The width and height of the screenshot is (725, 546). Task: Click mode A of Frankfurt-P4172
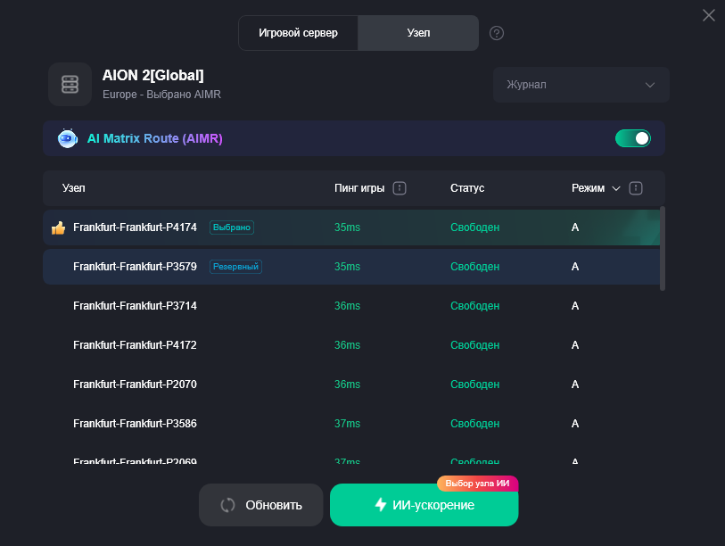pos(575,345)
